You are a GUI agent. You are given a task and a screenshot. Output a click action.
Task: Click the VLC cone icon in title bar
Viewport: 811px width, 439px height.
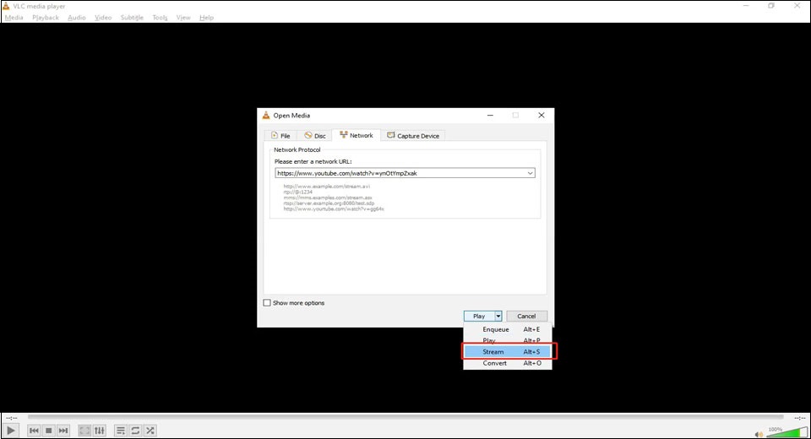click(x=6, y=6)
